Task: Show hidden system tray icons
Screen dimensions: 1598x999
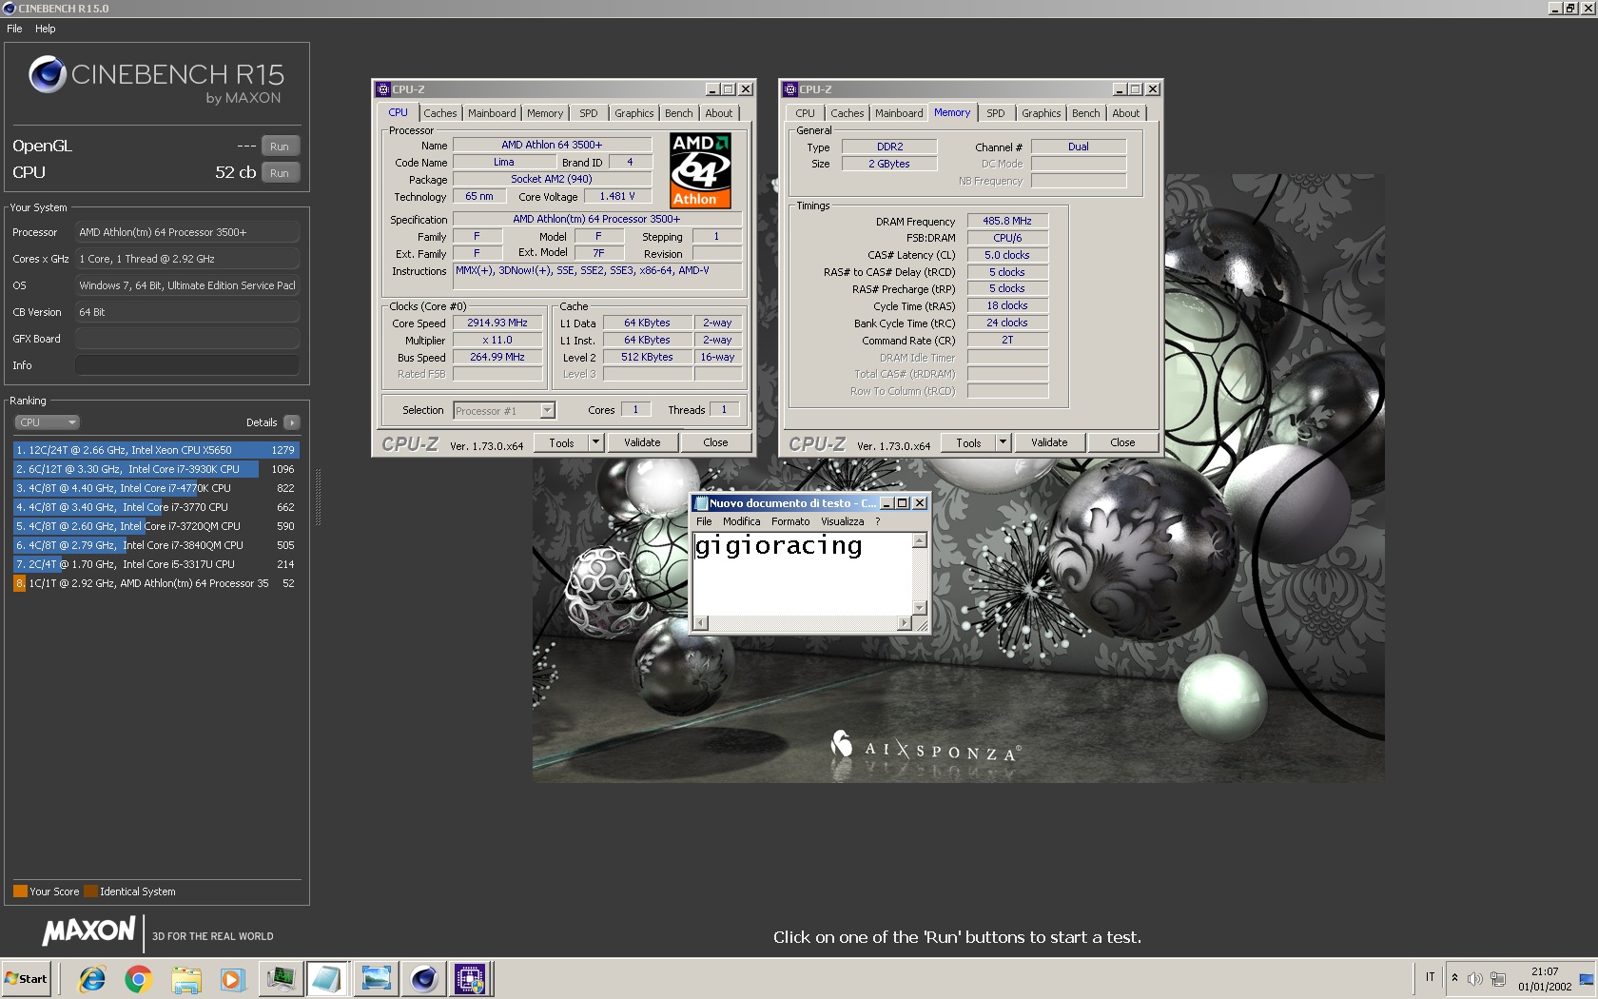Action: (1454, 978)
